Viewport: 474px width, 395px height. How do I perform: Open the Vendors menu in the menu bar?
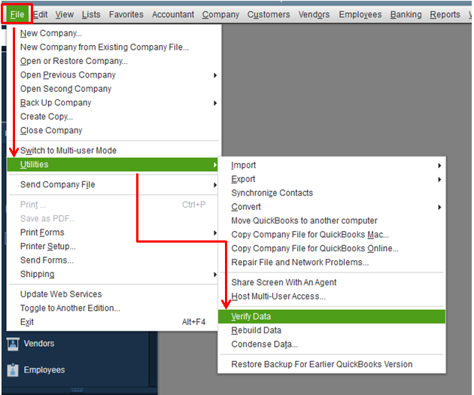314,14
